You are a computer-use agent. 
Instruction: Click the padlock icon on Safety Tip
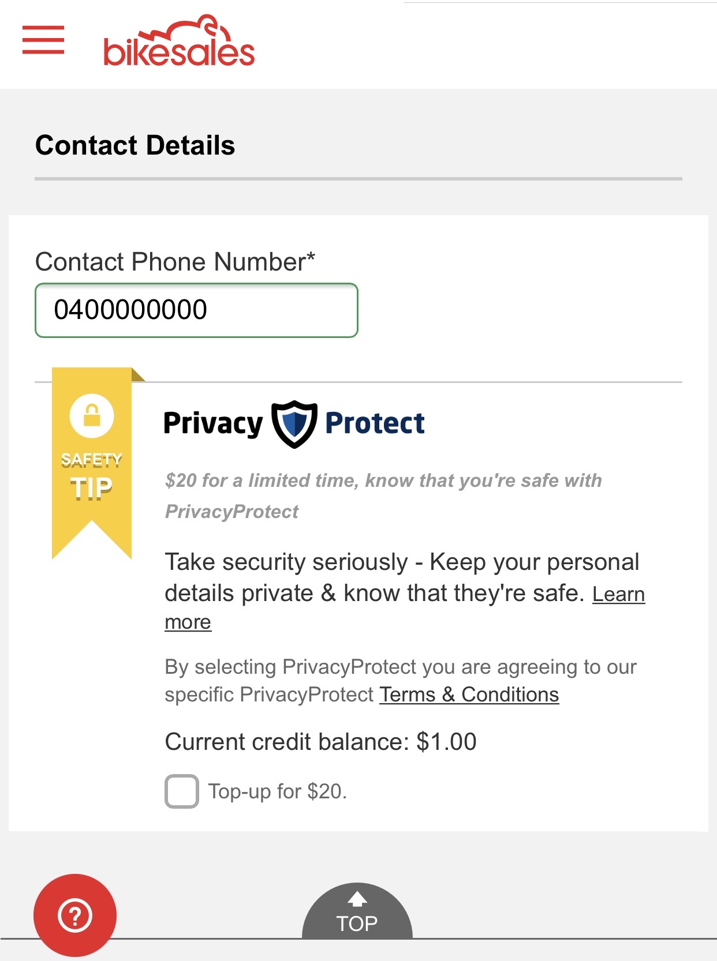[x=92, y=415]
